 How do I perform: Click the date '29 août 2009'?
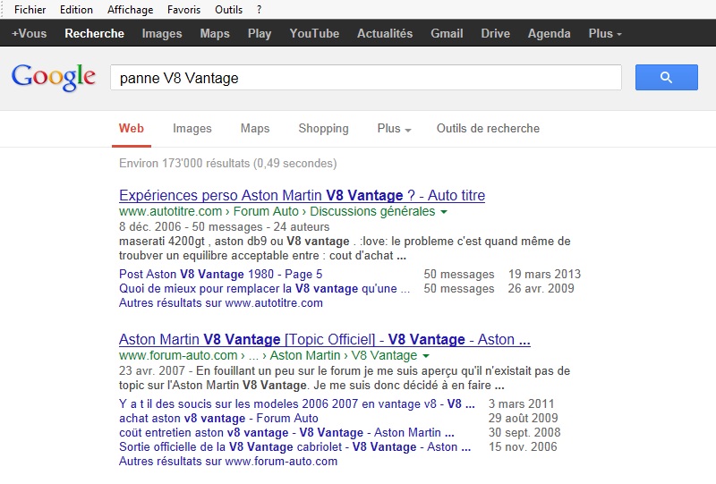523,419
